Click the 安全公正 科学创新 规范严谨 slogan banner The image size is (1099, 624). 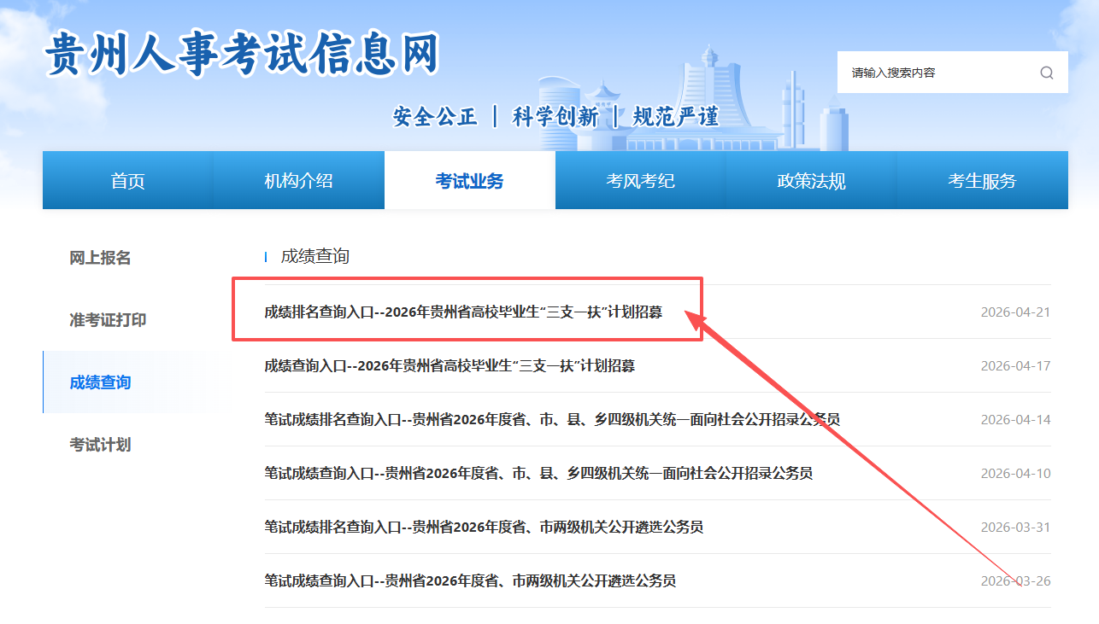(x=555, y=117)
